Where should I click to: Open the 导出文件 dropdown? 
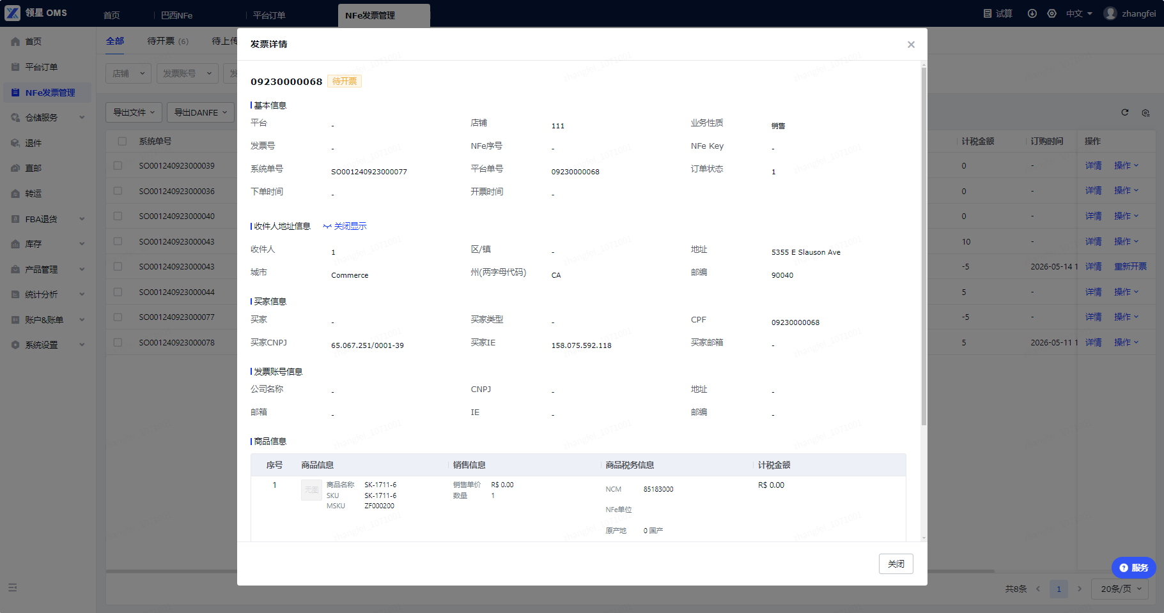point(134,112)
